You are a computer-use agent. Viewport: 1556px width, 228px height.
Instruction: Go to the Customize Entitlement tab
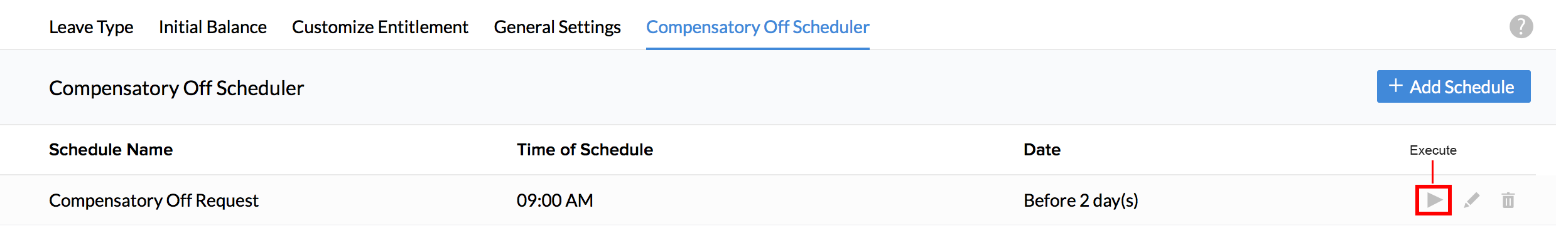pyautogui.click(x=380, y=27)
